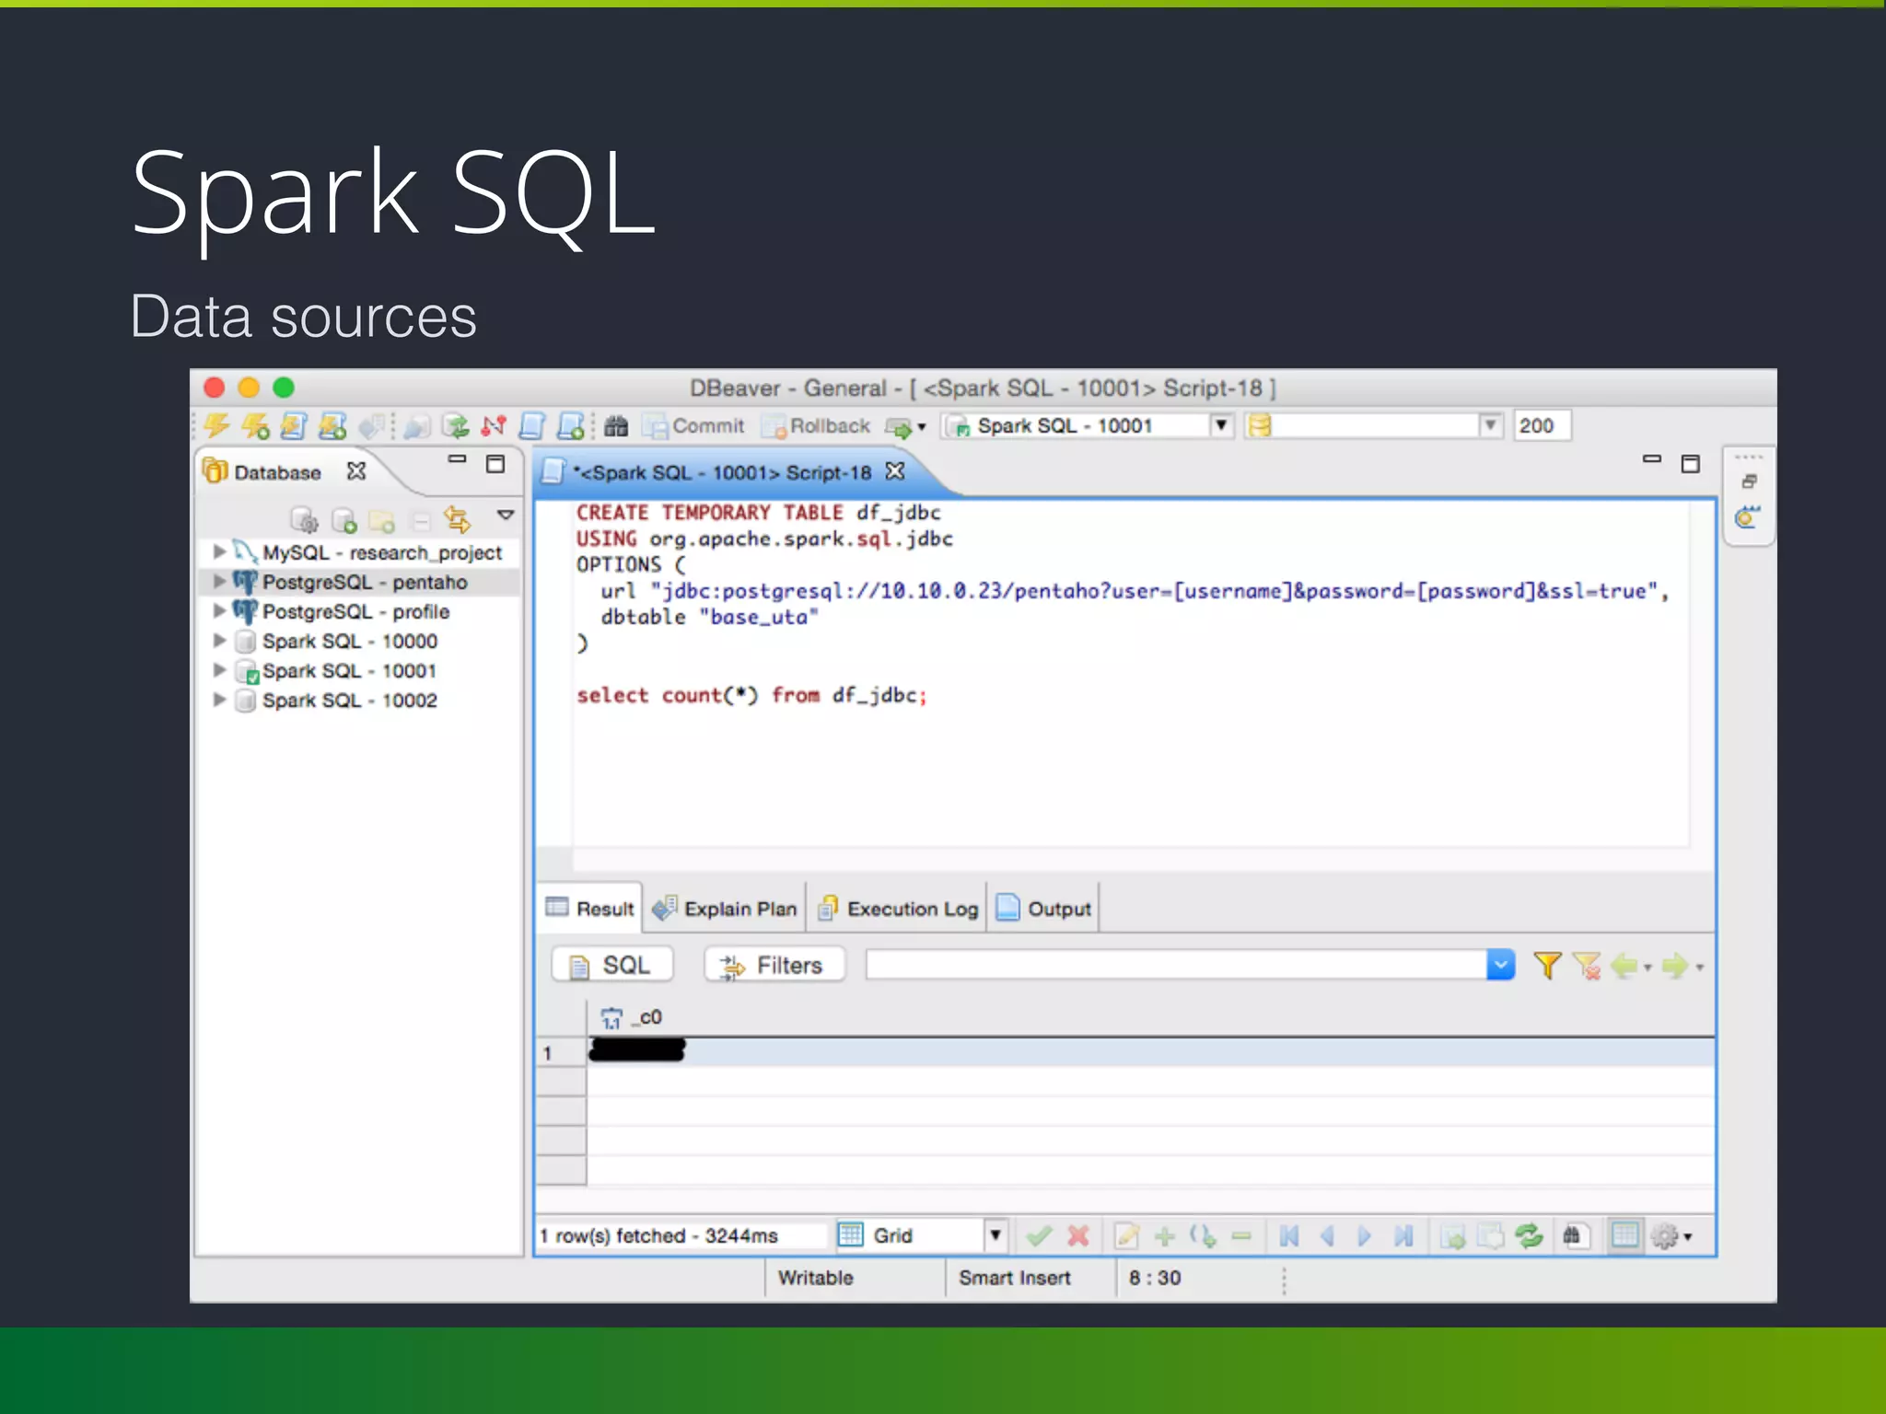Expand the PostgreSQL - pentaho node
Image resolution: width=1886 pixels, height=1414 pixels.
click(x=219, y=581)
